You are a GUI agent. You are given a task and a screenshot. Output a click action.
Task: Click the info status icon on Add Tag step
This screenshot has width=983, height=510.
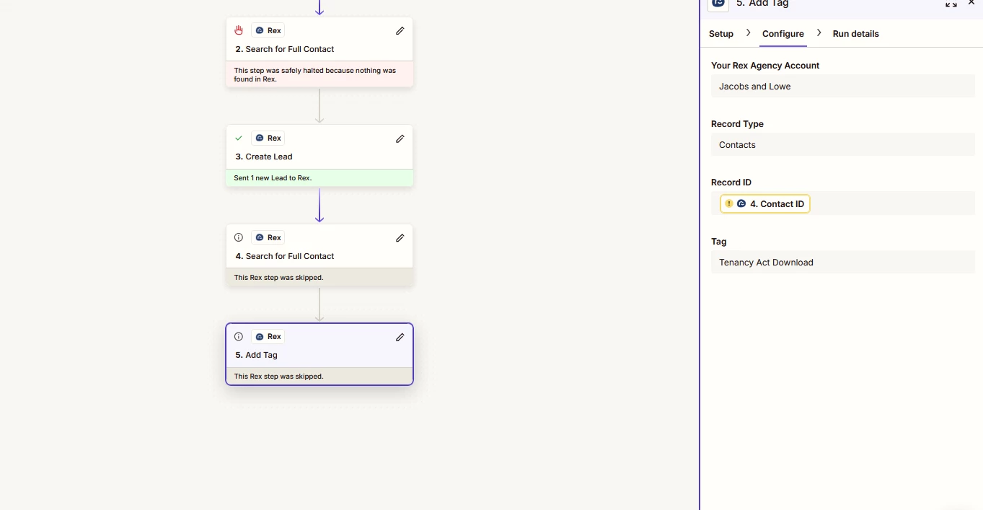(x=239, y=336)
